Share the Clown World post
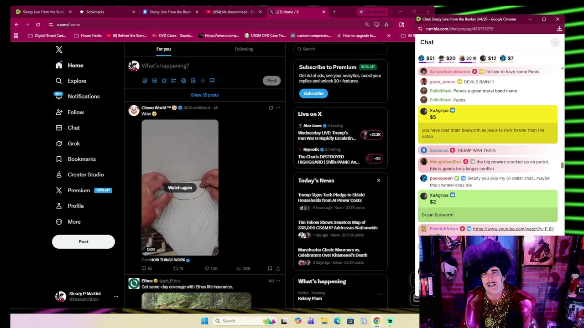Screen dimensions: 584x328 point(278,268)
